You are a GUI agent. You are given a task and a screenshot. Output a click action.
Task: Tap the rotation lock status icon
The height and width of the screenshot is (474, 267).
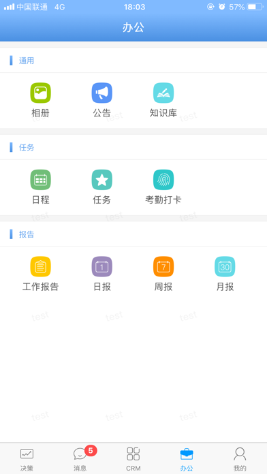210,7
